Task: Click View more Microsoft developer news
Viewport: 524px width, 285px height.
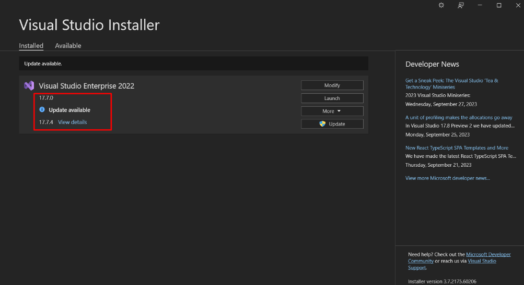Action: pos(448,178)
